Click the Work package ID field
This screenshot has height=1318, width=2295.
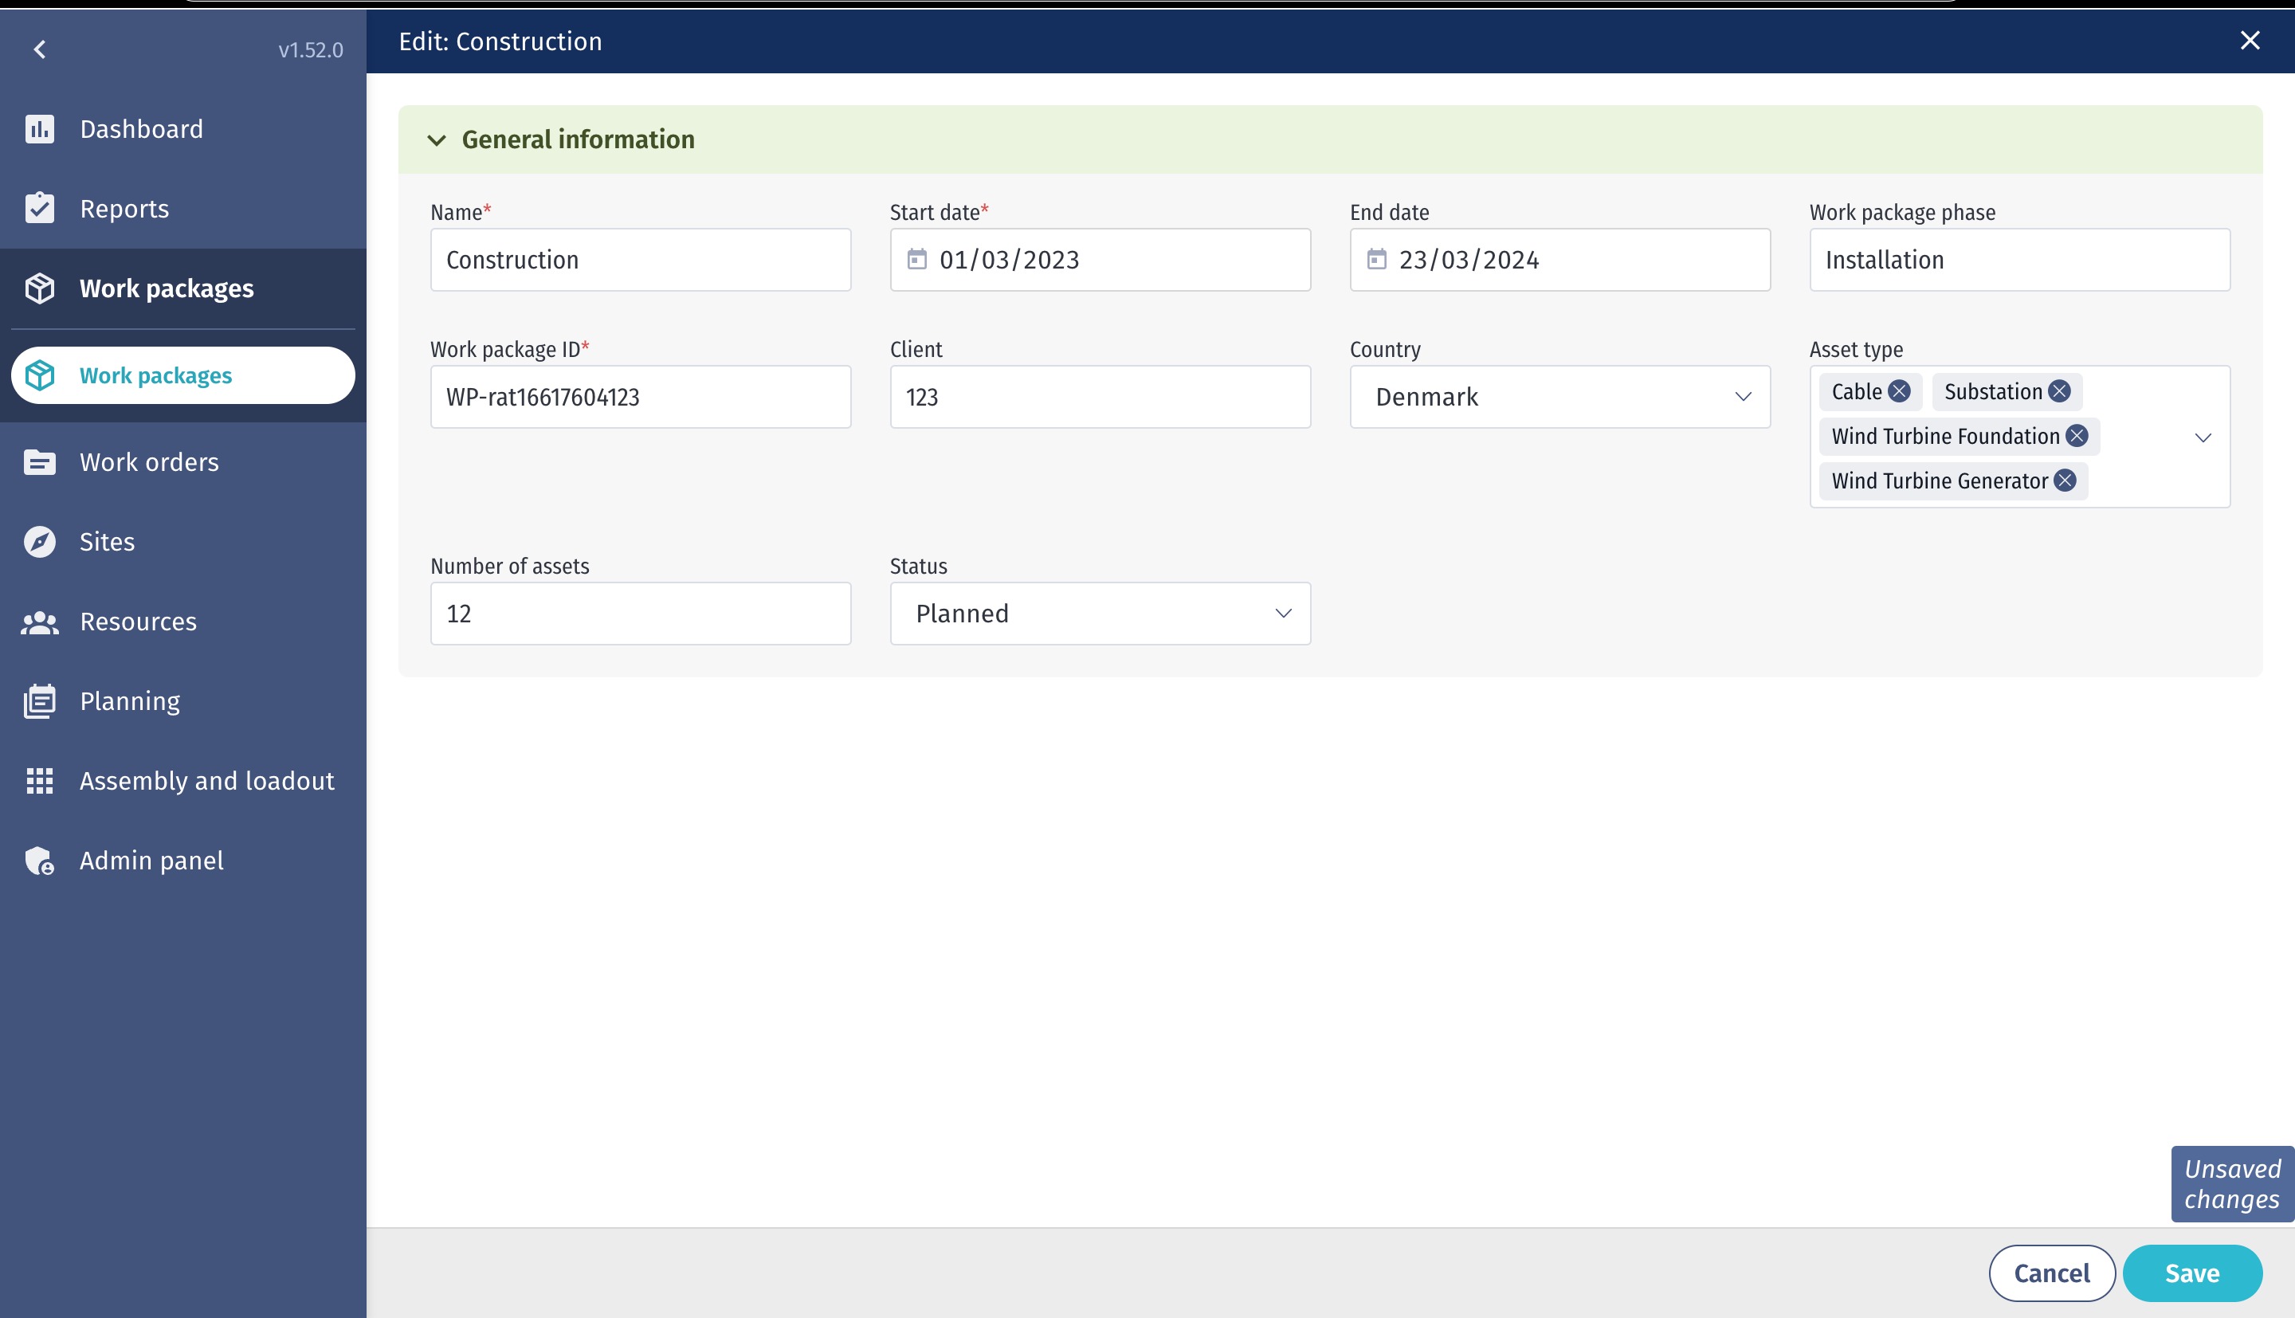641,397
